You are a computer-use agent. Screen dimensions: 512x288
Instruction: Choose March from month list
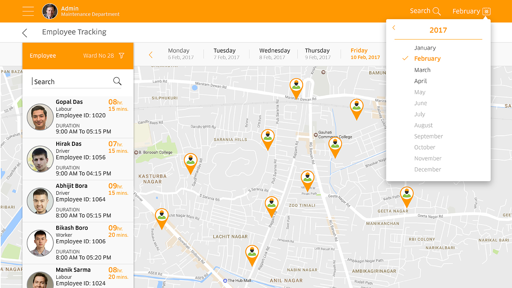(x=422, y=70)
